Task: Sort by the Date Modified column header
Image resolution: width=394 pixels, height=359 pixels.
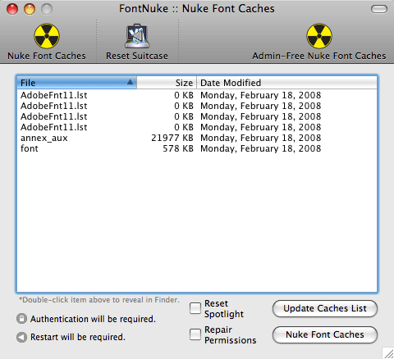Action: coord(286,83)
